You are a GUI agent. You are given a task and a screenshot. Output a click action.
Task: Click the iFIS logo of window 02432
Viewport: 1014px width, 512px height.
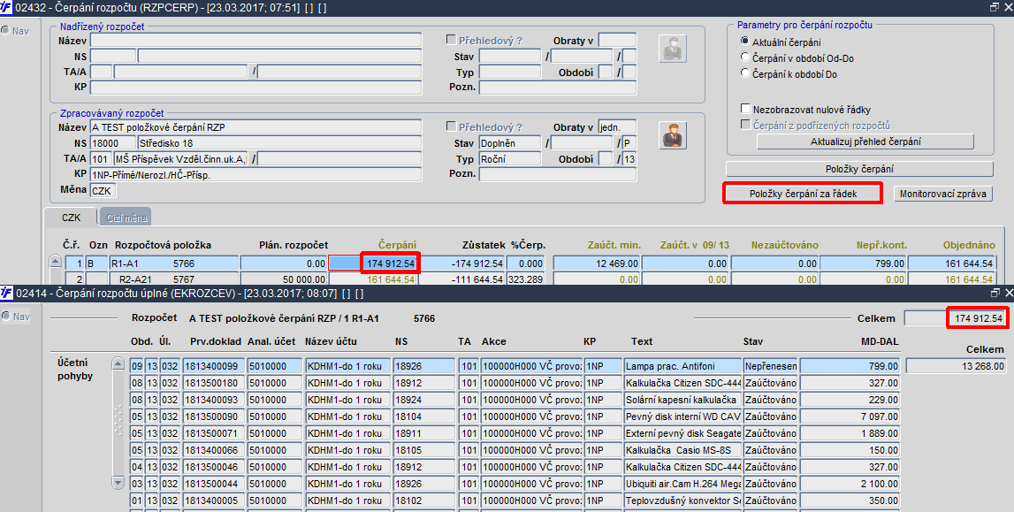point(6,8)
